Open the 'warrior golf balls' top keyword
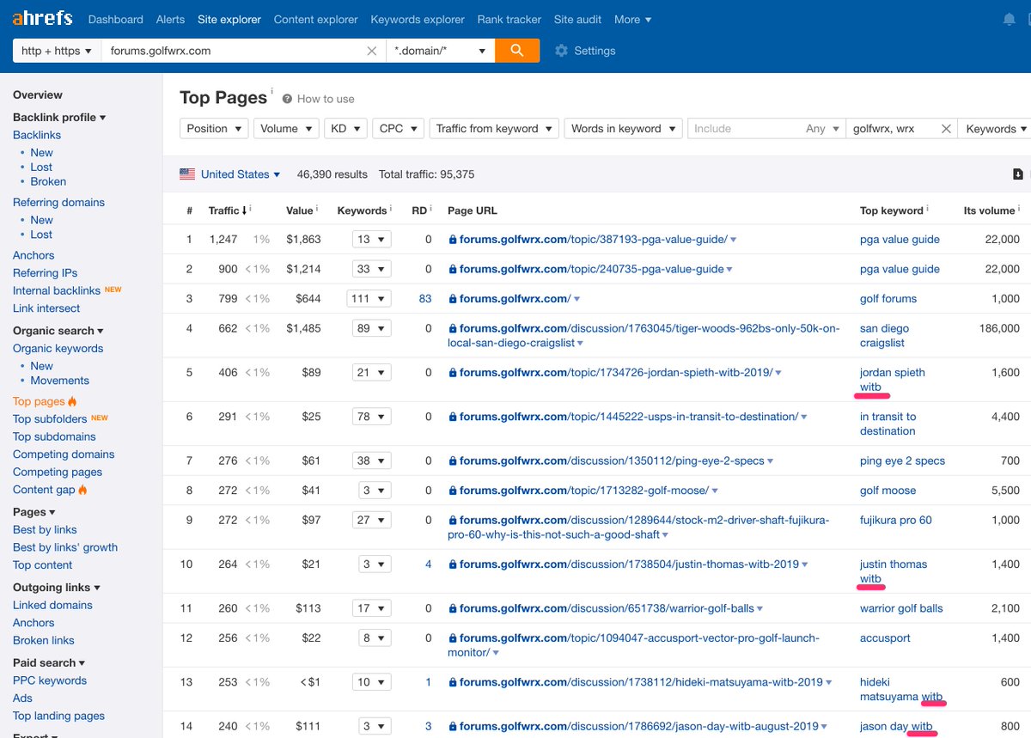The width and height of the screenshot is (1031, 738). pos(901,608)
